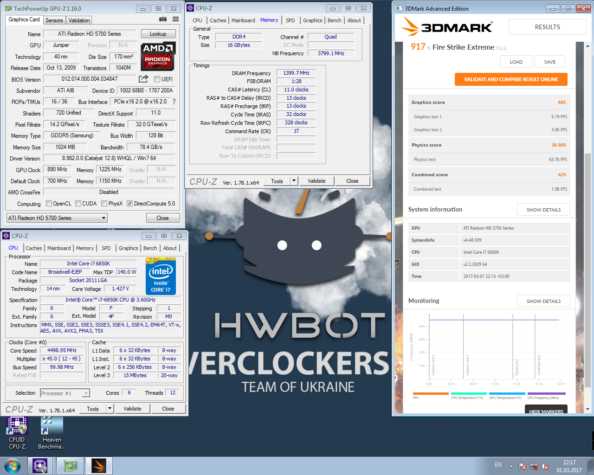The height and width of the screenshot is (475, 594).
Task: Open Mainboard tab in lower CPU-Z window
Action: tap(59, 248)
